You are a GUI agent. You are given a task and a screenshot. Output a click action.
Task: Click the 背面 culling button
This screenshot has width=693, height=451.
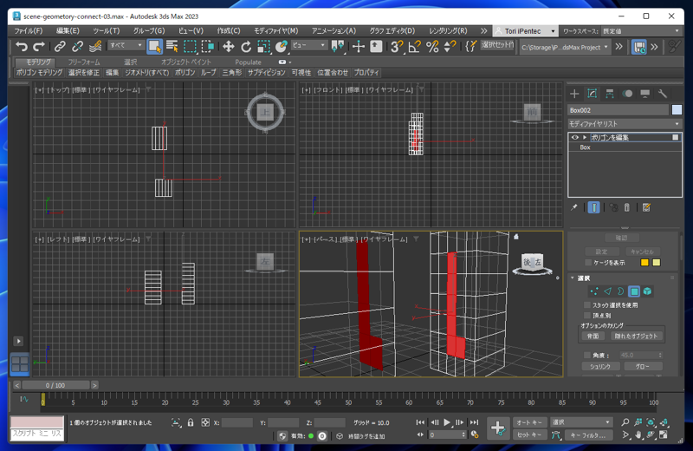pyautogui.click(x=593, y=336)
